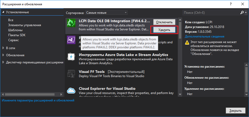Viewport: 249px width, 117px height.
Task: Click the Закрыть button
Action: point(236,111)
